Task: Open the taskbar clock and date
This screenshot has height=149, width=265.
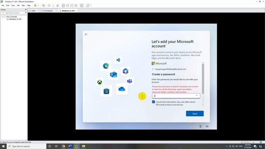Action: [248, 146]
